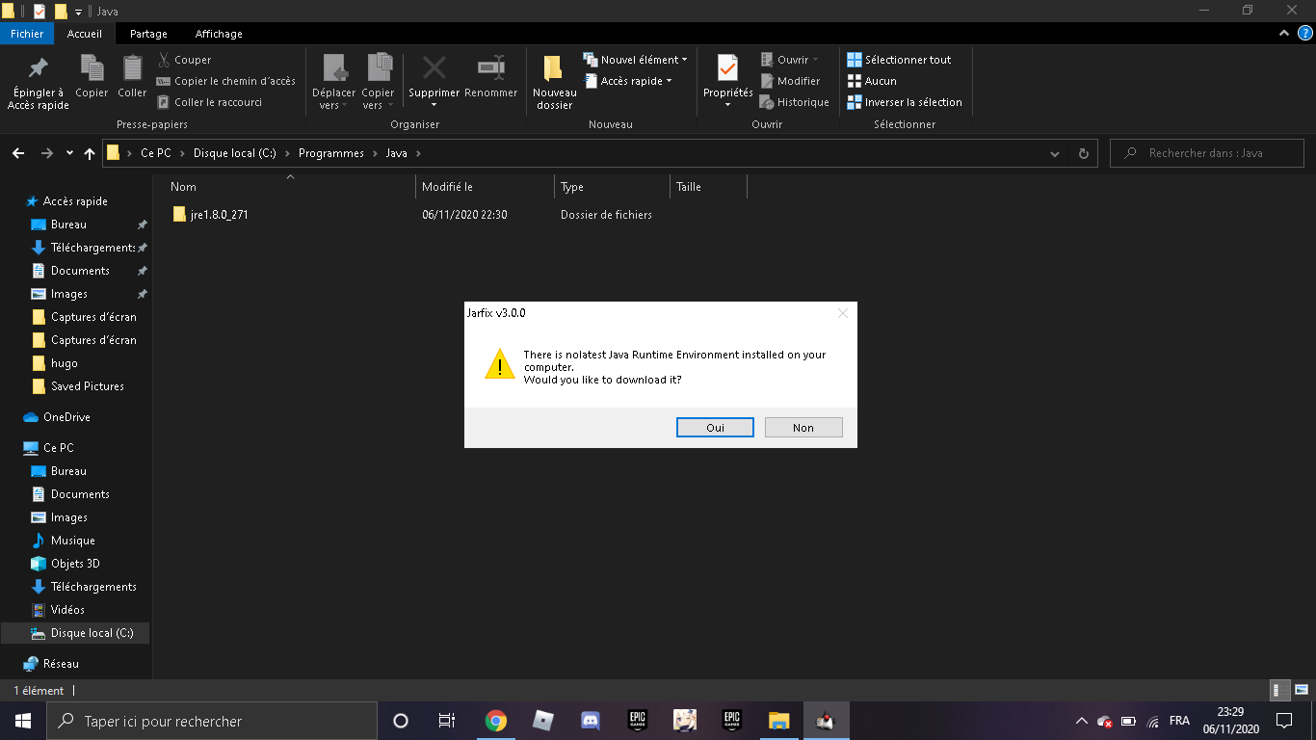Open the Fichier menu
The width and height of the screenshot is (1316, 740).
click(x=27, y=34)
